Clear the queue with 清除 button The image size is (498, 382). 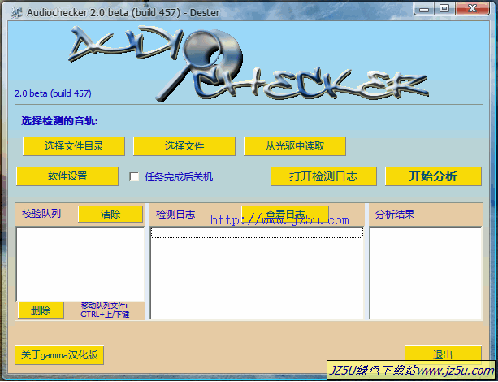click(x=110, y=215)
